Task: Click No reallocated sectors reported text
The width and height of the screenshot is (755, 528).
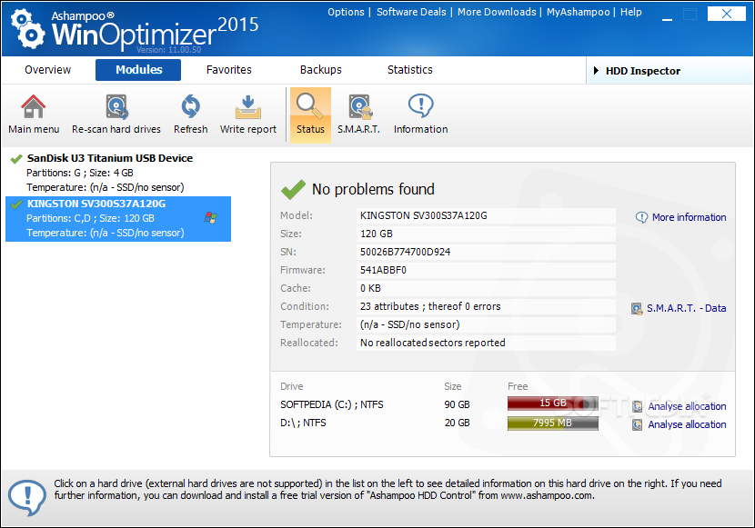Action: tap(432, 343)
